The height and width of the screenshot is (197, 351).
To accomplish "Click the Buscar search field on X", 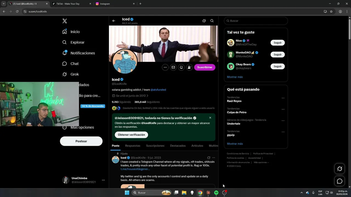I will pos(256,21).
